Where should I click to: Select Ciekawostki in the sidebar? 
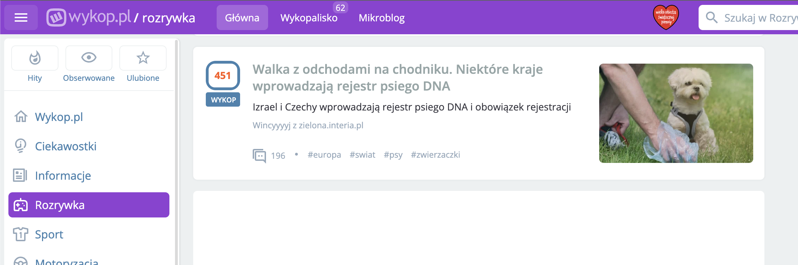(65, 146)
